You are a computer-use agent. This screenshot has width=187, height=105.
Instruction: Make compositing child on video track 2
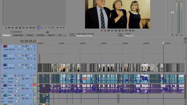(x=35, y=59)
